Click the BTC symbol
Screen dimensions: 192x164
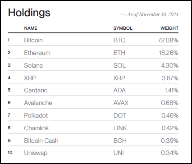[119, 40]
